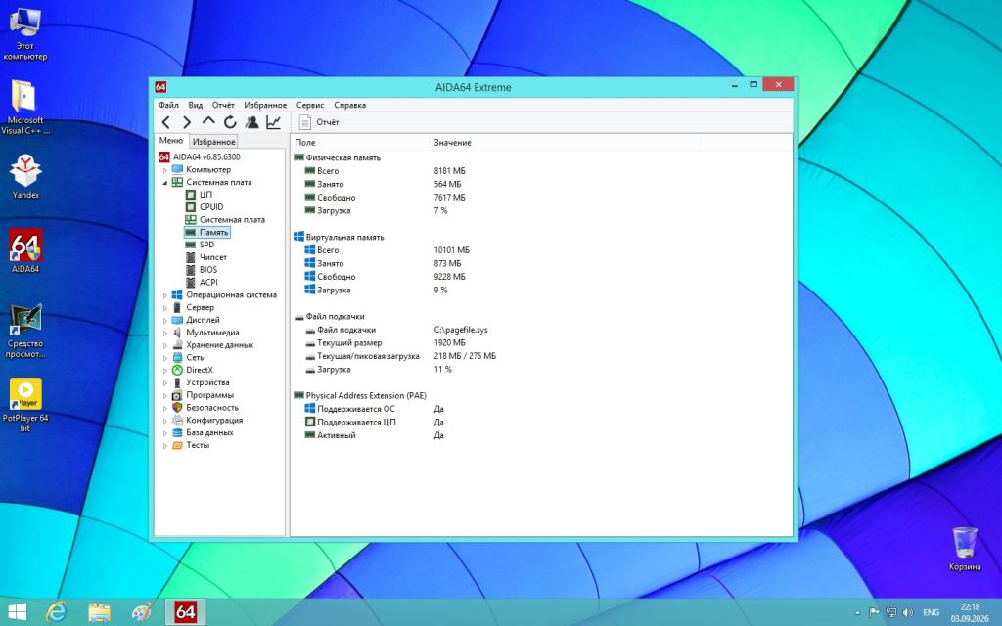The height and width of the screenshot is (626, 1002).
Task: Open Internet Explorer from the taskbar
Action: click(57, 612)
